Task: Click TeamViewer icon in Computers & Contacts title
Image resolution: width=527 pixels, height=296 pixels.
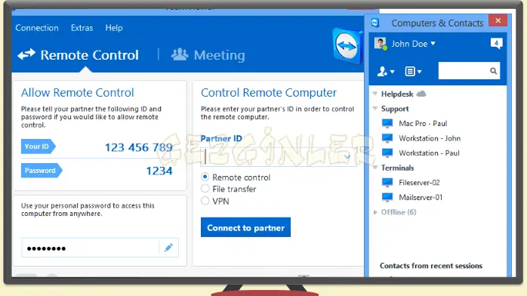Action: point(375,23)
